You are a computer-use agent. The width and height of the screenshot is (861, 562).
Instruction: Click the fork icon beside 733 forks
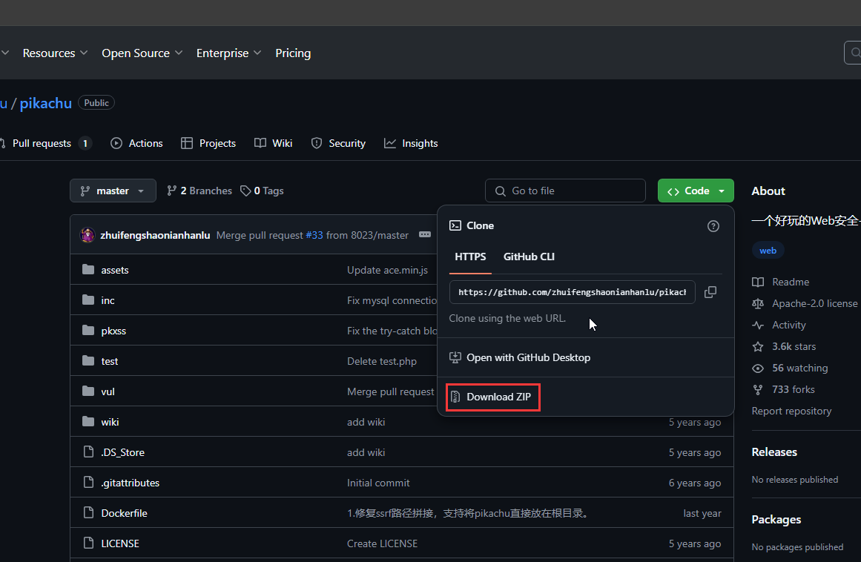(x=758, y=390)
